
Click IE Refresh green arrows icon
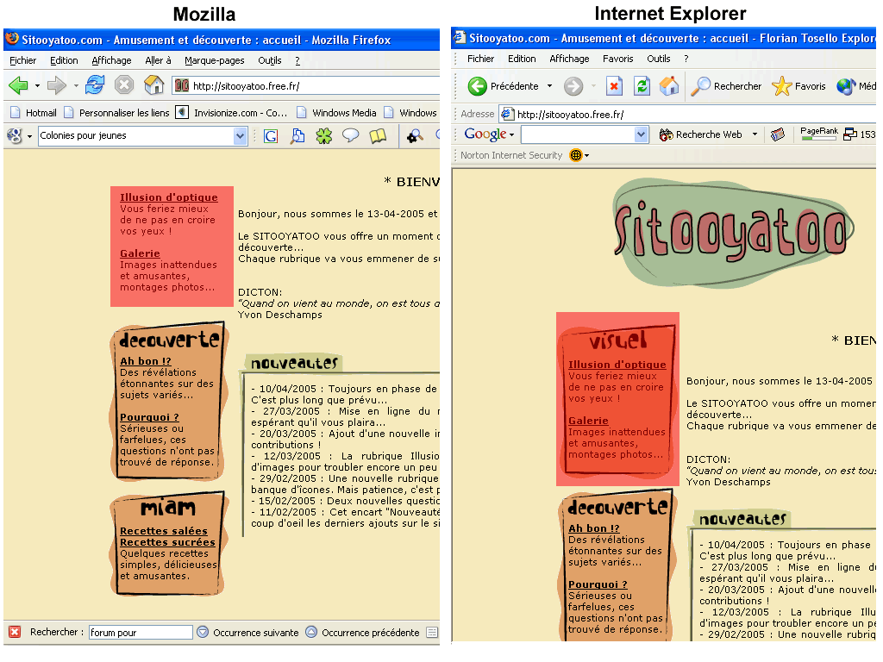[642, 86]
